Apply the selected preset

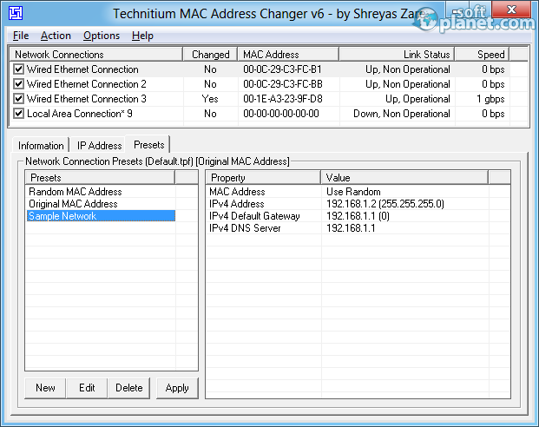tap(177, 388)
